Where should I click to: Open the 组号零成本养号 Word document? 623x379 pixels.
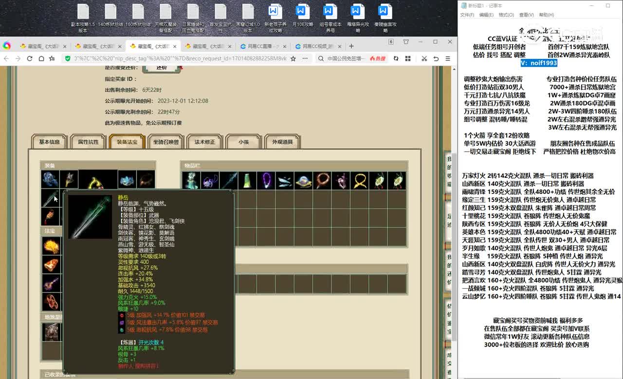click(x=330, y=17)
